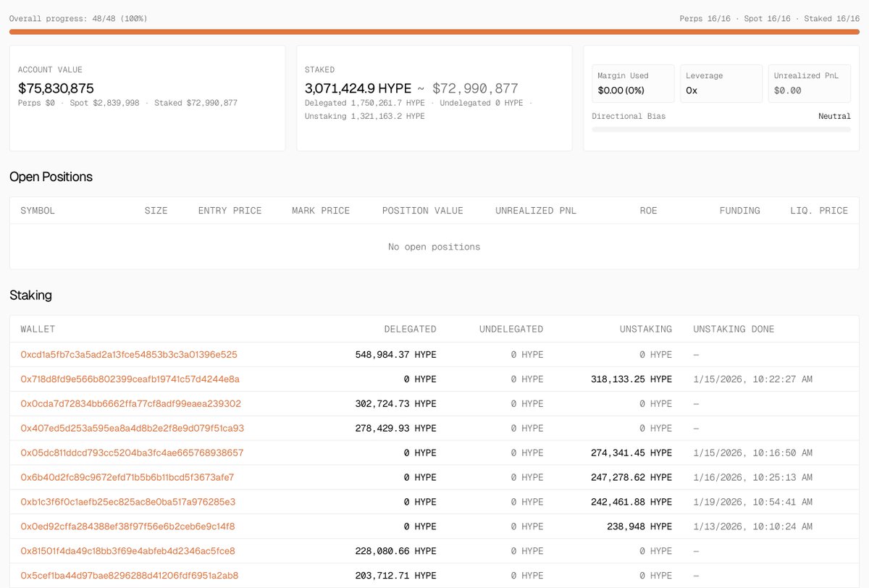Viewport: 869px width, 588px height.
Task: Click the Perps/Spot/Staked breakdown under account value
Action: 127,104
